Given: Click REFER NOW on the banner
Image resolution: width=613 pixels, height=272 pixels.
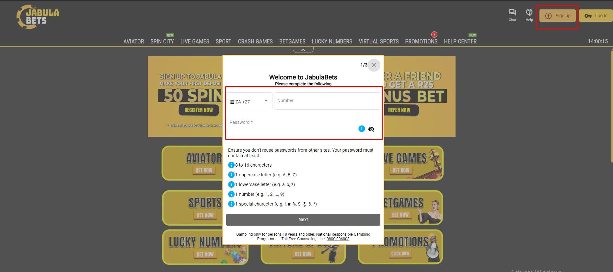Looking at the screenshot, I should 399,110.
